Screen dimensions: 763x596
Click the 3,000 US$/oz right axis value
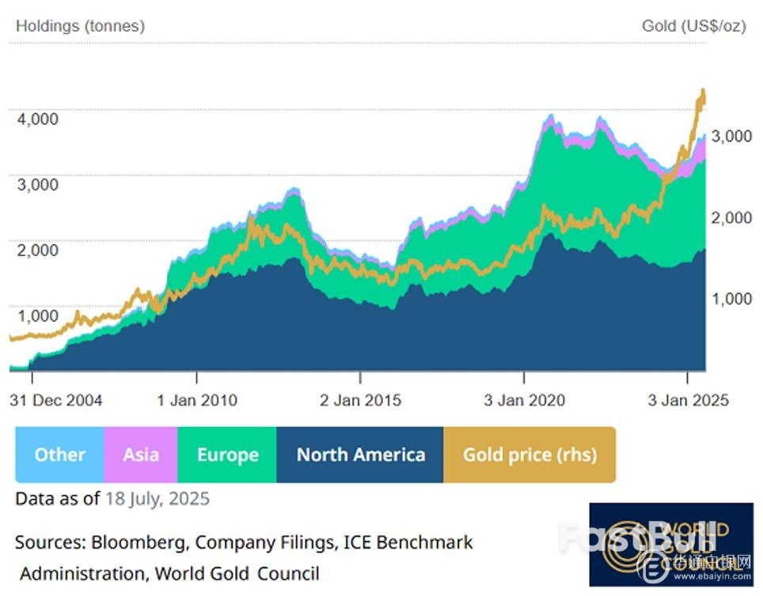pos(731,136)
